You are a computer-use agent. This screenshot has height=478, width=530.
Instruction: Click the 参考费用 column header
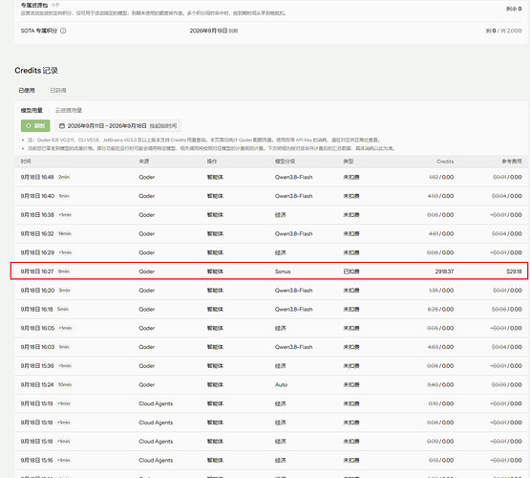tap(512, 162)
